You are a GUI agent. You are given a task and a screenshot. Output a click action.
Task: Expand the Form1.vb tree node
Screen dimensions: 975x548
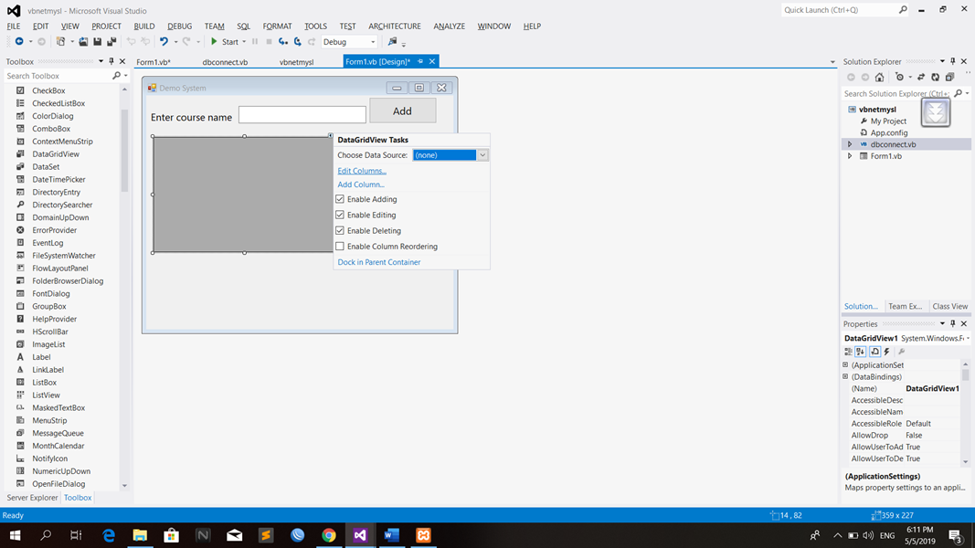click(x=850, y=156)
